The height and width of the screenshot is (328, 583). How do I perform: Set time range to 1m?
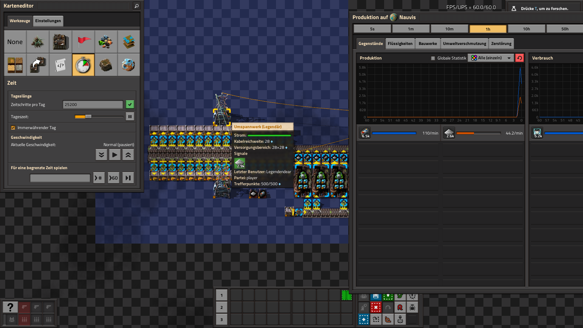[411, 29]
